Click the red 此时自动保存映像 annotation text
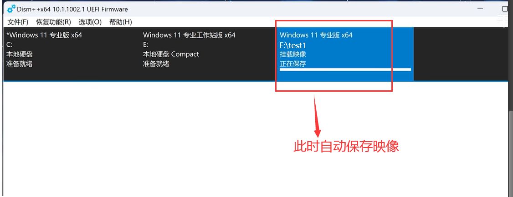The width and height of the screenshot is (513, 197). (x=346, y=146)
